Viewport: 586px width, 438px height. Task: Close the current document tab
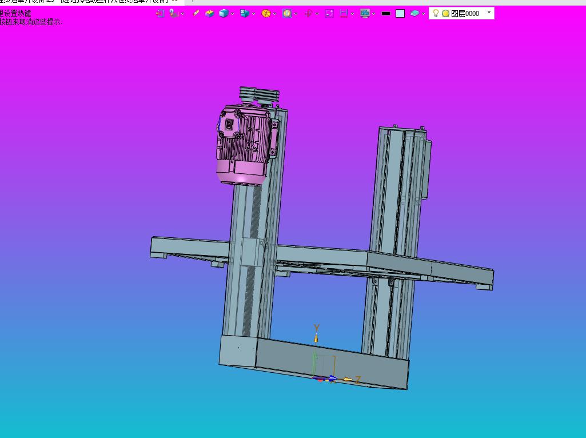pos(174,1)
